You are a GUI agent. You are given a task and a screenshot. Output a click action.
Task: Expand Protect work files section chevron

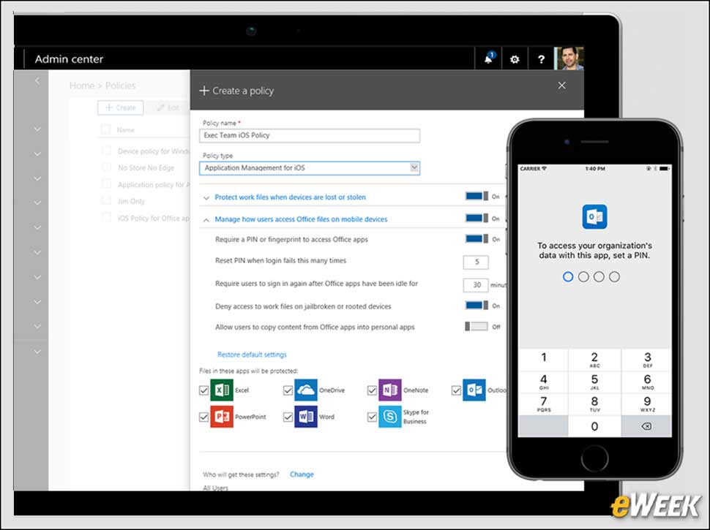tap(206, 197)
